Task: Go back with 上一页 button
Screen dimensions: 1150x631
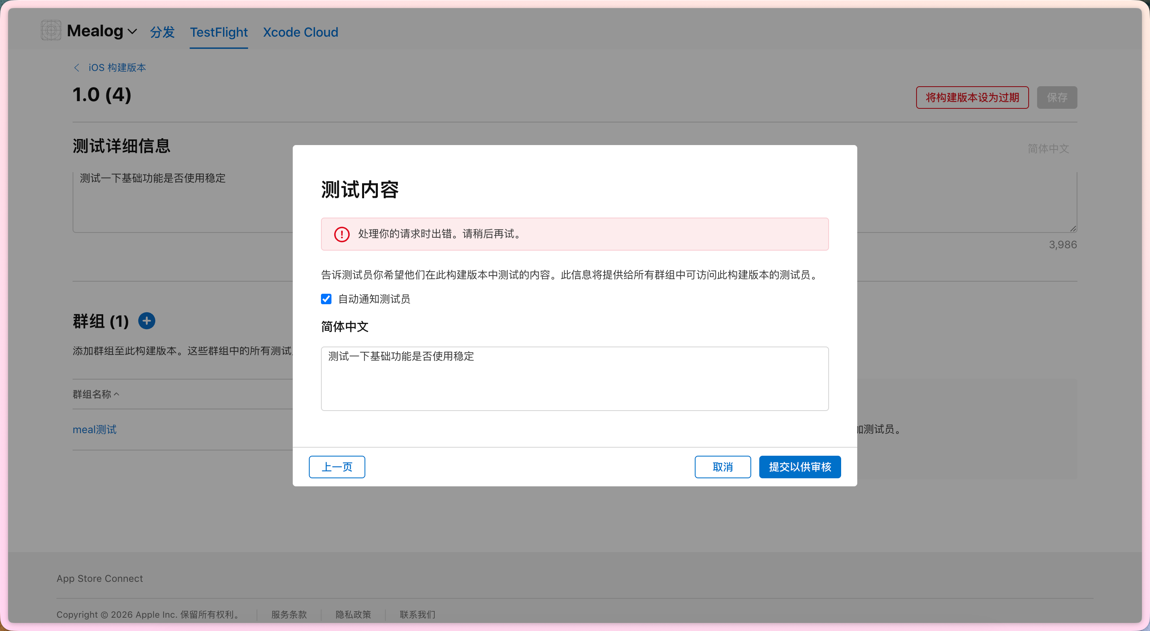Action: (x=337, y=467)
